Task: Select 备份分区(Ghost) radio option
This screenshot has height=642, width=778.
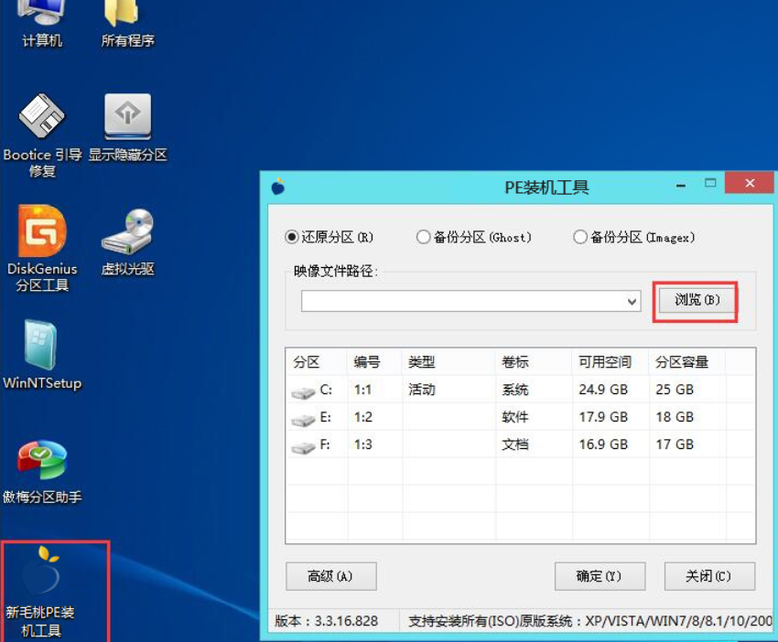Action: point(423,237)
